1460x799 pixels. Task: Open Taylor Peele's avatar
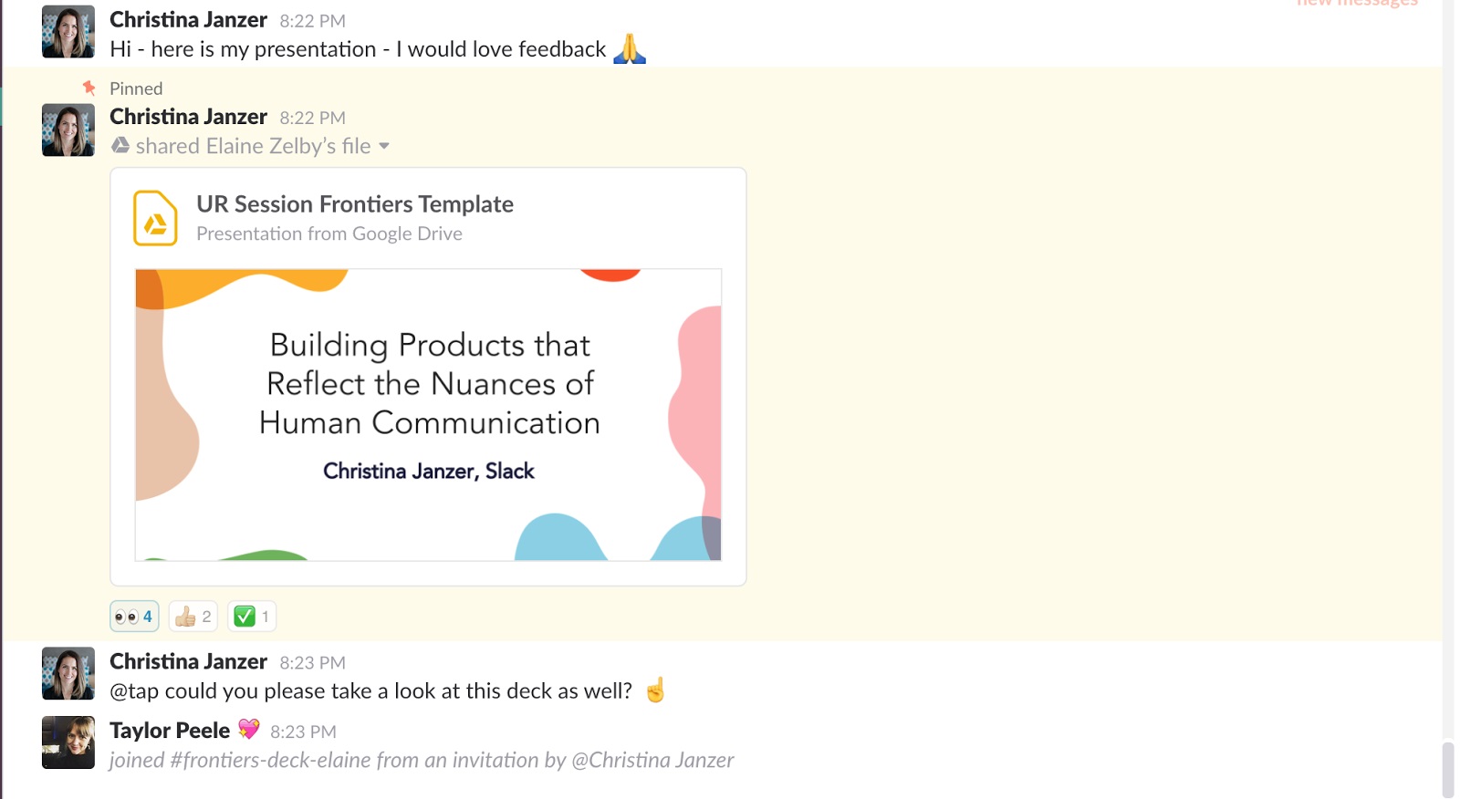68,742
